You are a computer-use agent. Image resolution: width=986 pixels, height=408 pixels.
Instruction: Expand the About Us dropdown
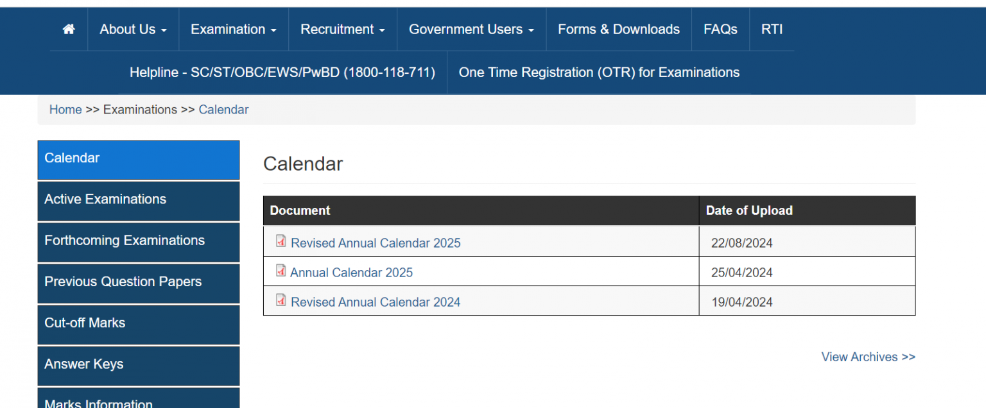(x=132, y=29)
